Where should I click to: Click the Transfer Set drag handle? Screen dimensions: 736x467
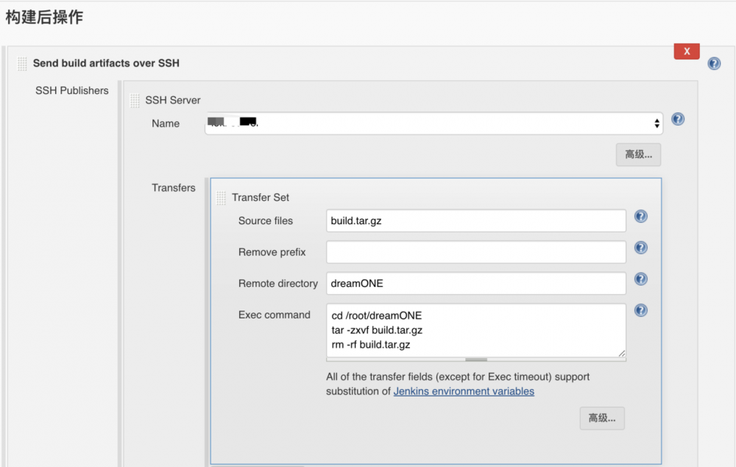tap(222, 198)
